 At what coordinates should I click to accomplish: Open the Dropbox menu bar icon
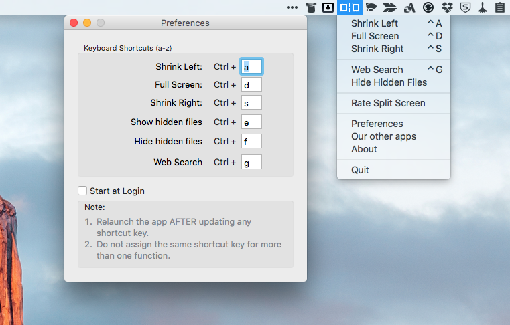coord(447,7)
